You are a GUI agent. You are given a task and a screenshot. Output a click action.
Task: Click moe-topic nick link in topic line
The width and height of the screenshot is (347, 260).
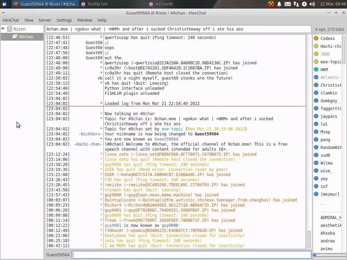172,129
